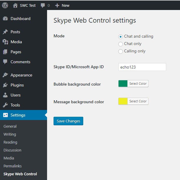Click Select Color for message background
Image resolution: width=180 pixels, height=180 pixels.
pos(138,101)
